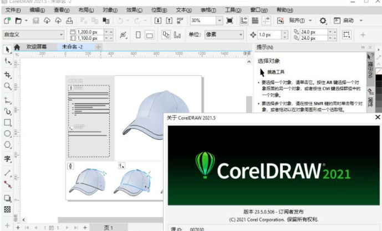This screenshot has height=231, width=382.
Task: Open the Edit menu
Action: [x=37, y=10]
